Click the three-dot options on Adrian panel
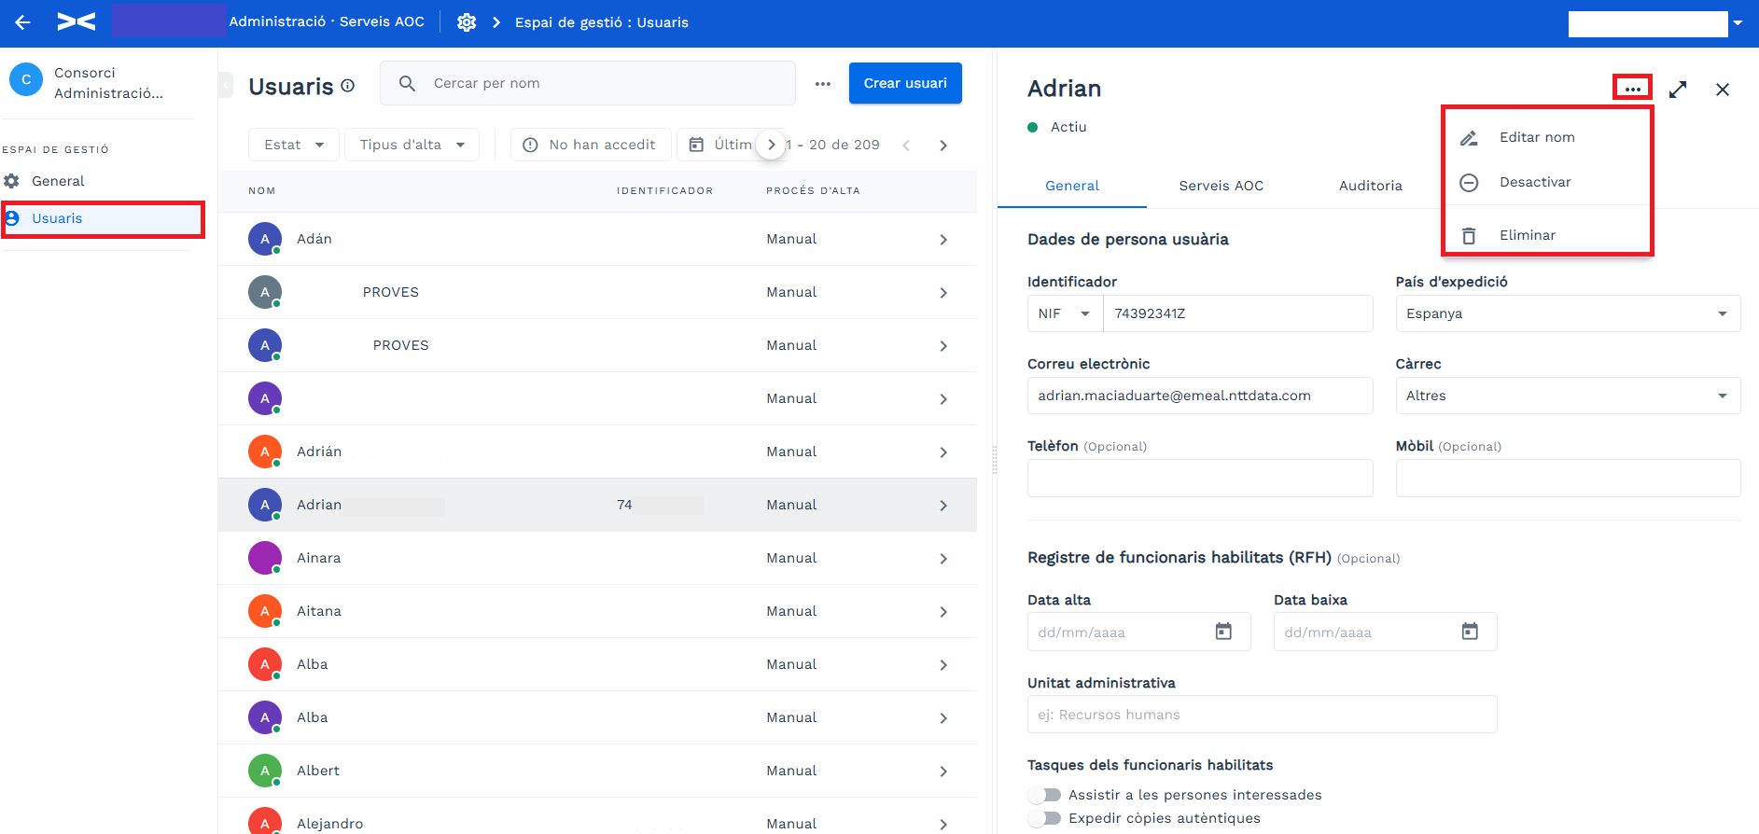Screen dimensions: 1759x834 point(1632,89)
